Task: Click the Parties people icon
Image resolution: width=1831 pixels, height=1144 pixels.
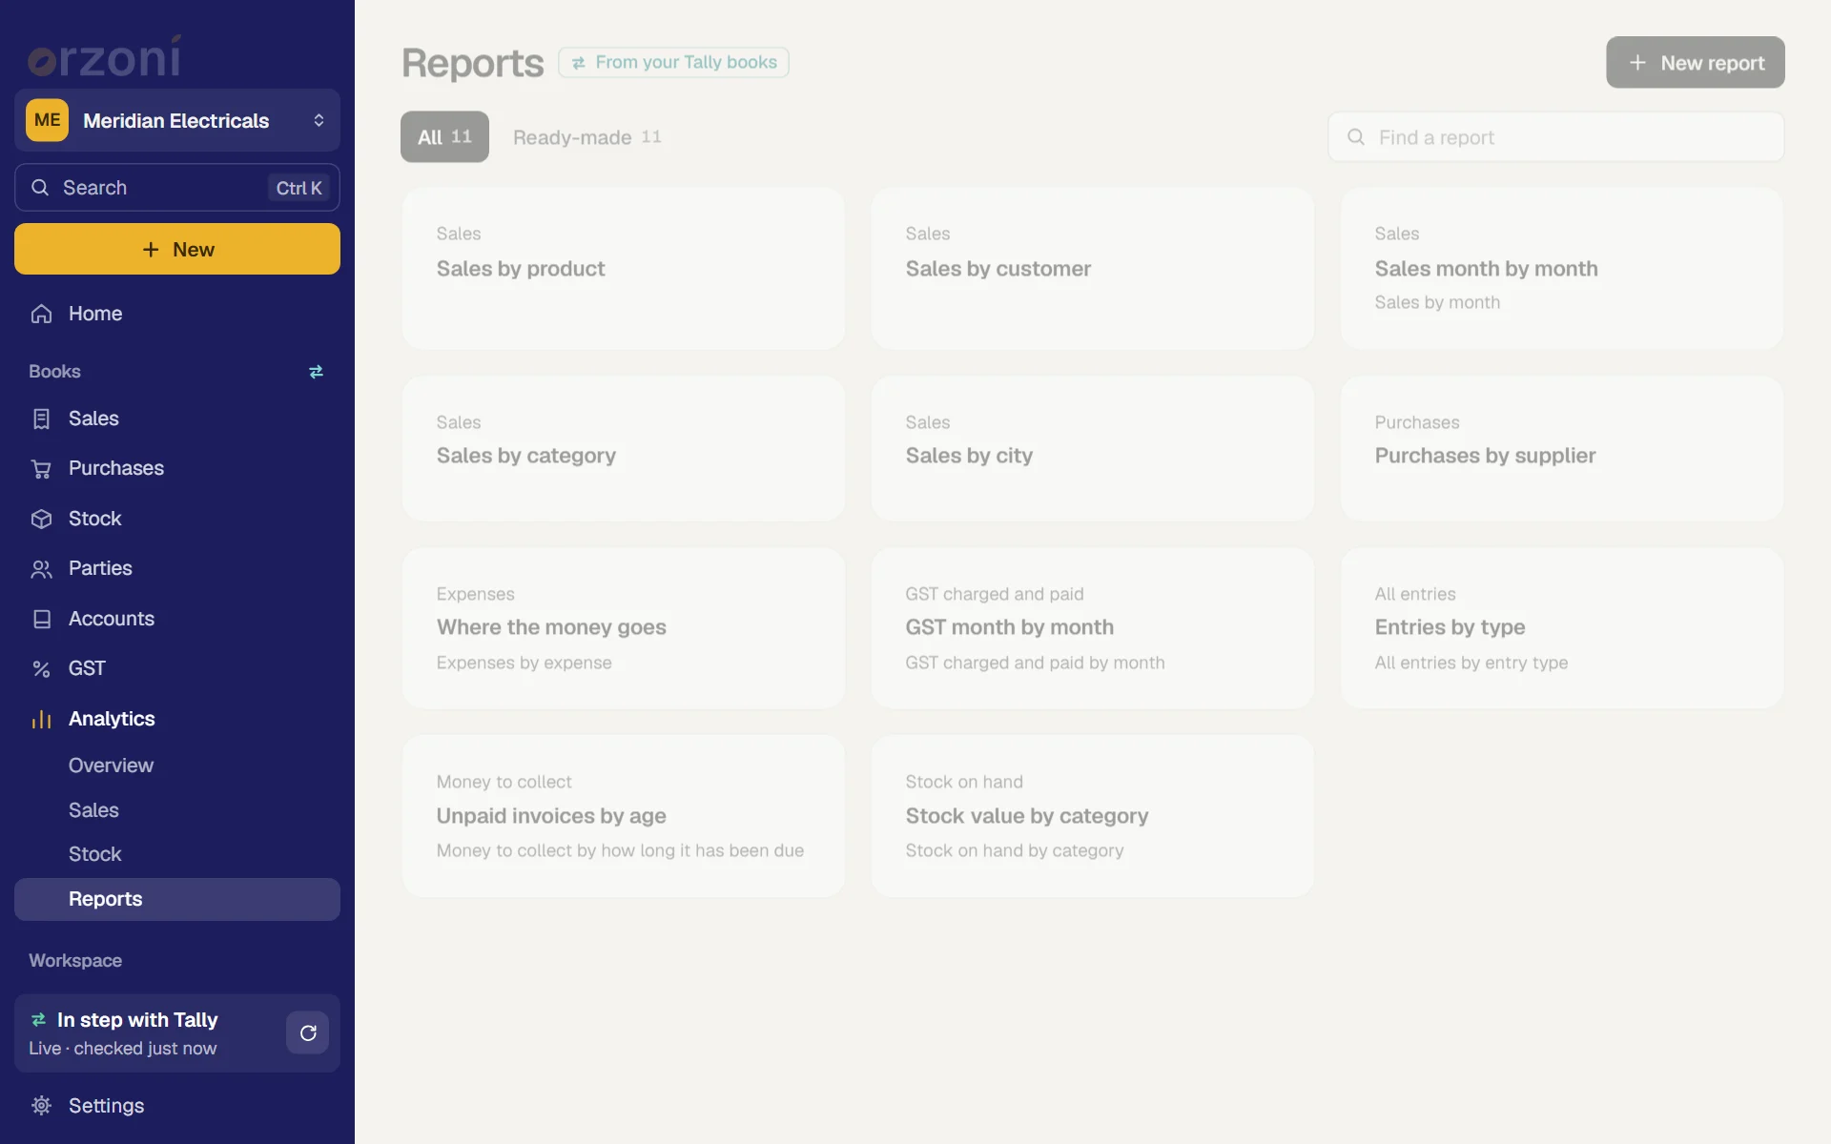Action: (41, 568)
